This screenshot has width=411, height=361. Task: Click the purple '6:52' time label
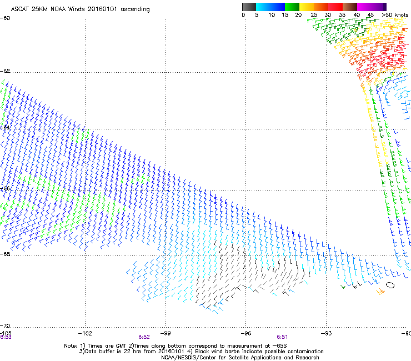coord(144,337)
